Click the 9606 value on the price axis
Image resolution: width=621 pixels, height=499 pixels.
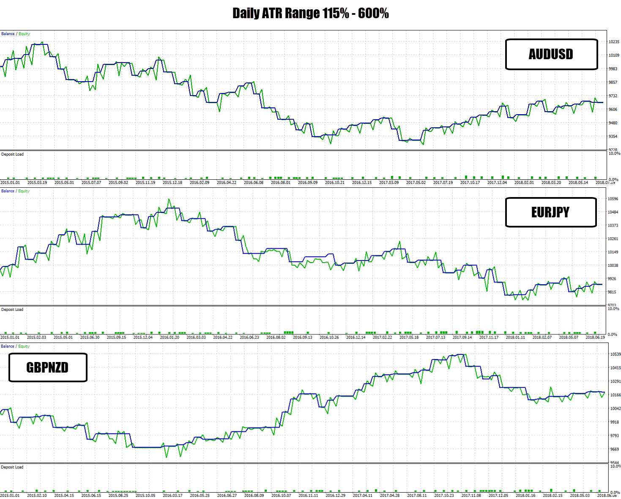point(613,110)
